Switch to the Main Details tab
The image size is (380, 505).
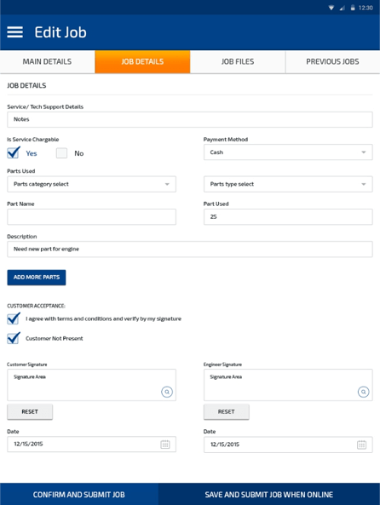[x=48, y=62]
